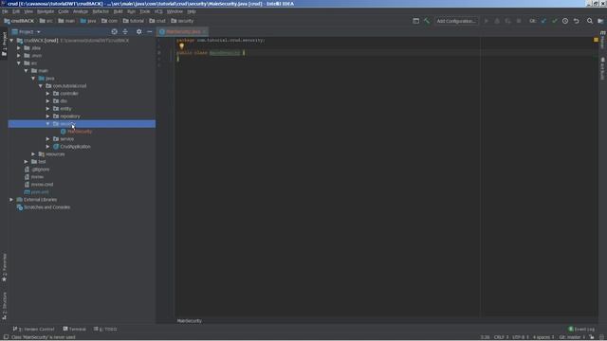This screenshot has width=607, height=341.
Task: Toggle the Project side tool window tab
Action: point(4,44)
